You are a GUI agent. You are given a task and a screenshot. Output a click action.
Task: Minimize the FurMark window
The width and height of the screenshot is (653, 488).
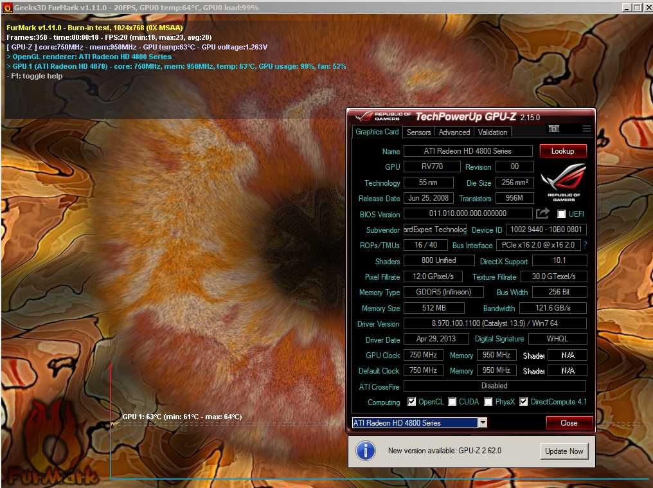click(627, 7)
